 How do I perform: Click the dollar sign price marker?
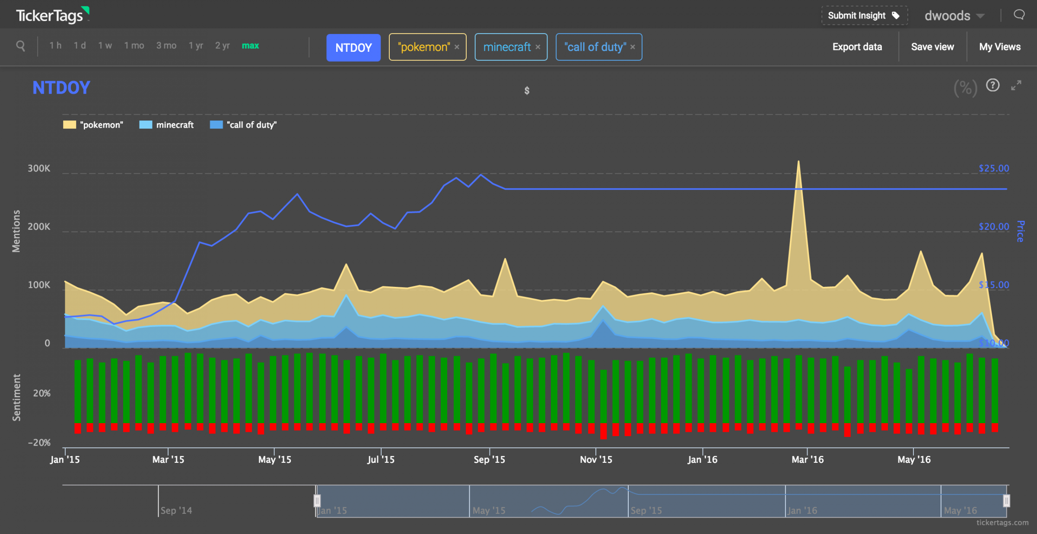[527, 91]
